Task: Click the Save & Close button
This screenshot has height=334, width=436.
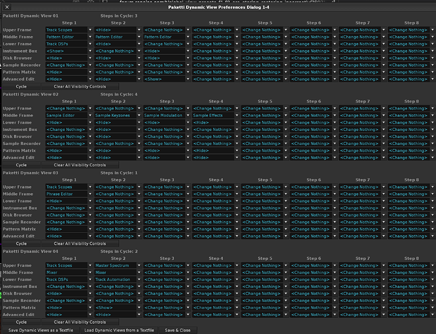Action: pos(178,331)
